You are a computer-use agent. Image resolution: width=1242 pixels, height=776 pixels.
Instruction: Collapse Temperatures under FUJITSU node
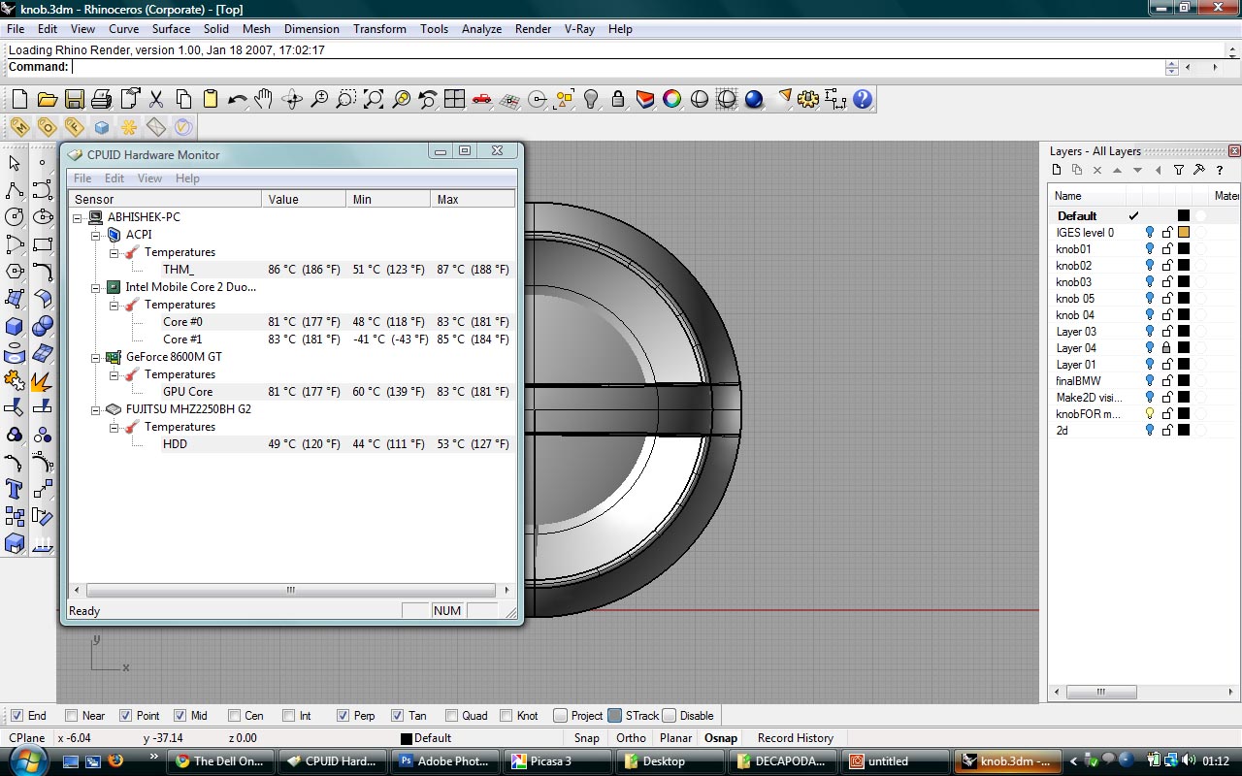[114, 427]
